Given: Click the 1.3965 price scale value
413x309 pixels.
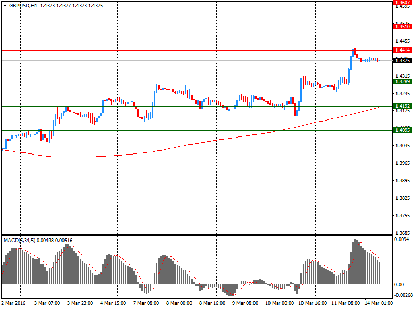Looking at the screenshot, I should point(403,163).
